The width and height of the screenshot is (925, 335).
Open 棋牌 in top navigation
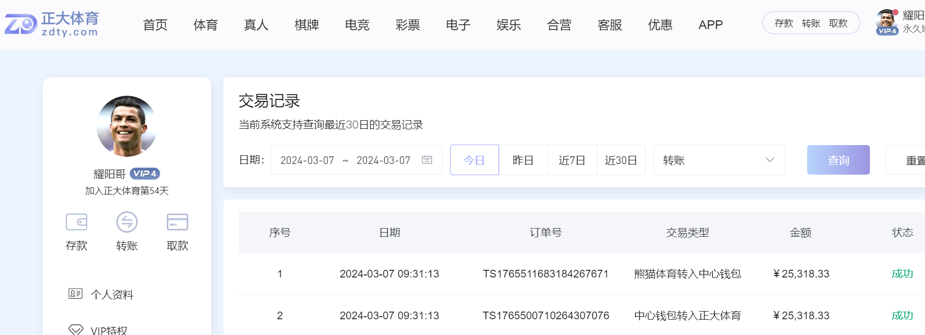click(307, 25)
